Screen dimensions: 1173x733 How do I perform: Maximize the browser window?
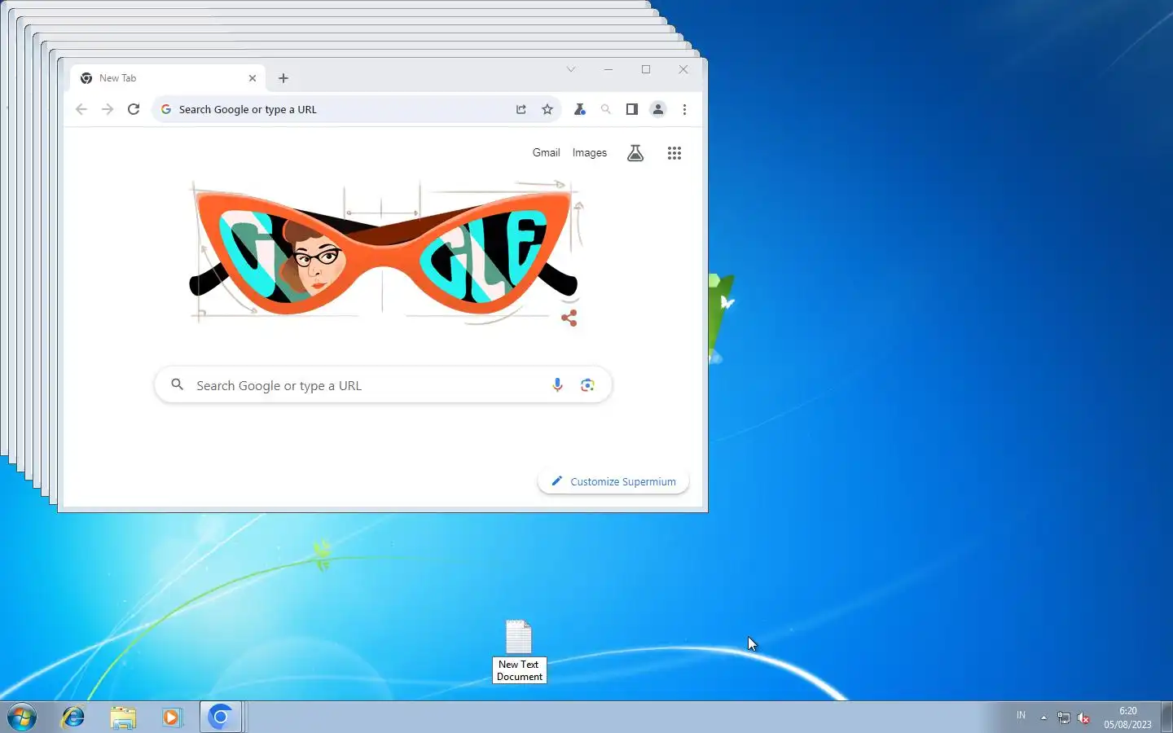coord(646,69)
